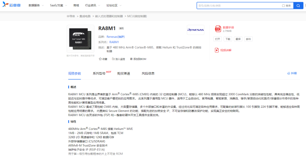Click the 系列 tag beside RA8M1 title
The width and height of the screenshot is (306, 156).
(122, 28)
